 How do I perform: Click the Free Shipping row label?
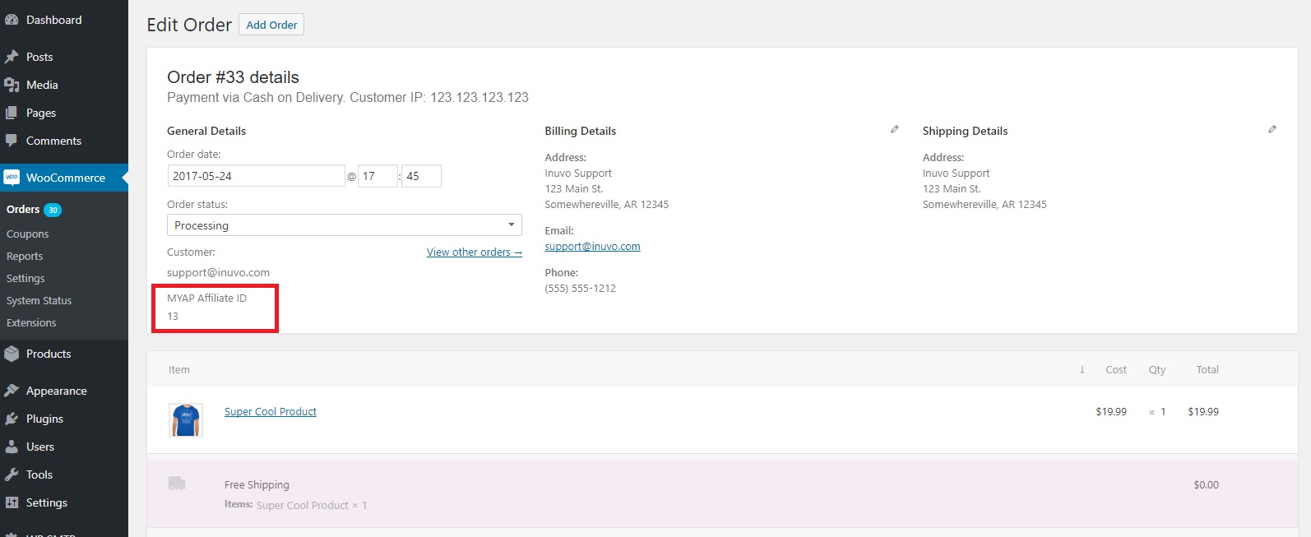pyautogui.click(x=257, y=485)
